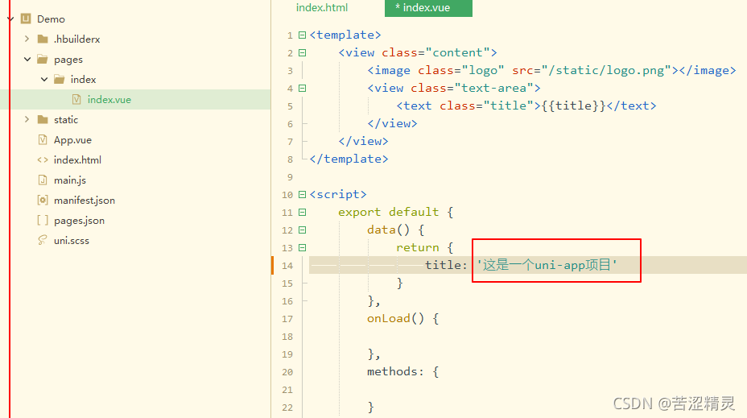The image size is (747, 418).
Task: Open index.html from the project tree
Action: (x=77, y=159)
